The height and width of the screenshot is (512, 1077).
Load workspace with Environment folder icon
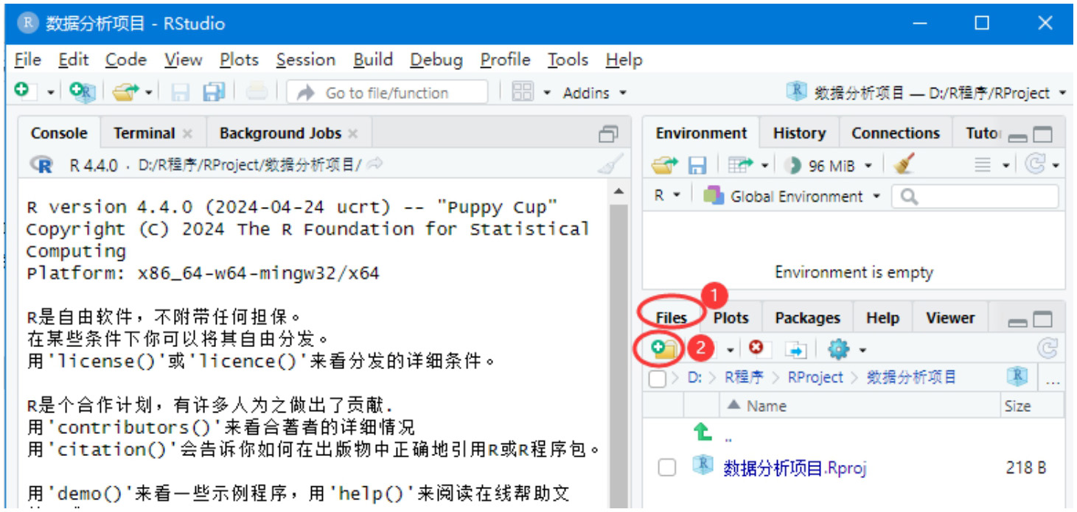pyautogui.click(x=666, y=165)
